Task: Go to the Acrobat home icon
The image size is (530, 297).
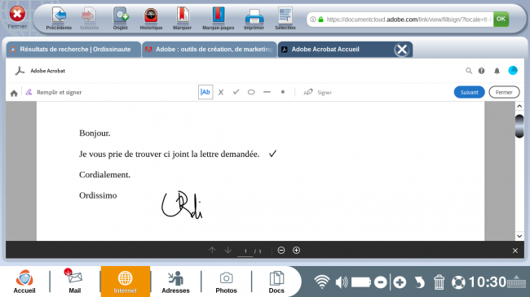Action: [x=14, y=93]
